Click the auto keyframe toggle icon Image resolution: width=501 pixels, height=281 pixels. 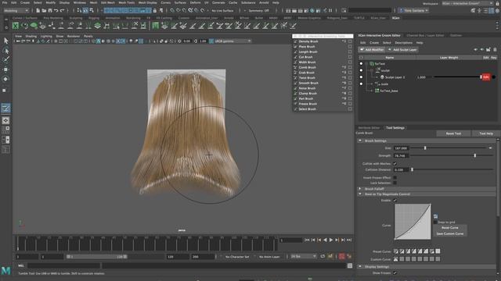(x=341, y=256)
